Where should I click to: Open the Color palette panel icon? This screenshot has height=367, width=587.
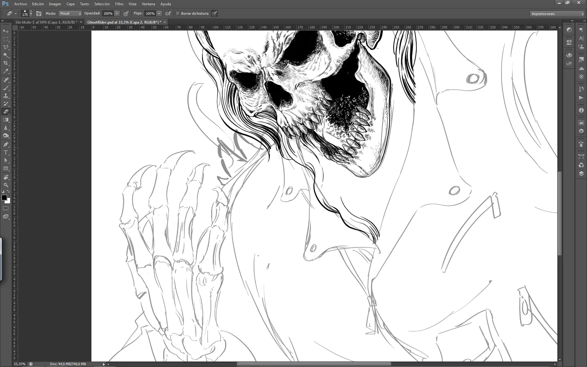click(569, 55)
